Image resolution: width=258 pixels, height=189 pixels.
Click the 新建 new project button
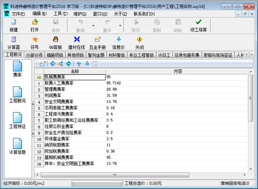(14, 25)
